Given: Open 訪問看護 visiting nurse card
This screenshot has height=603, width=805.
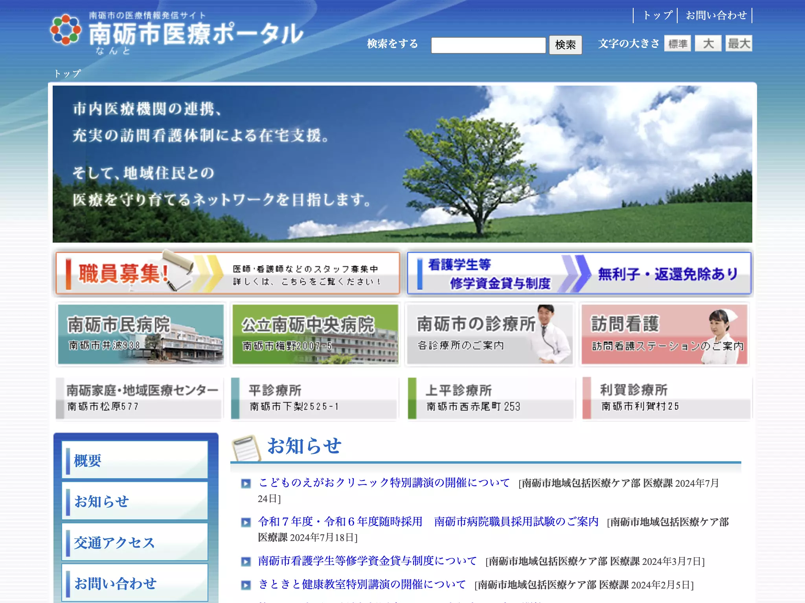Looking at the screenshot, I should [664, 334].
